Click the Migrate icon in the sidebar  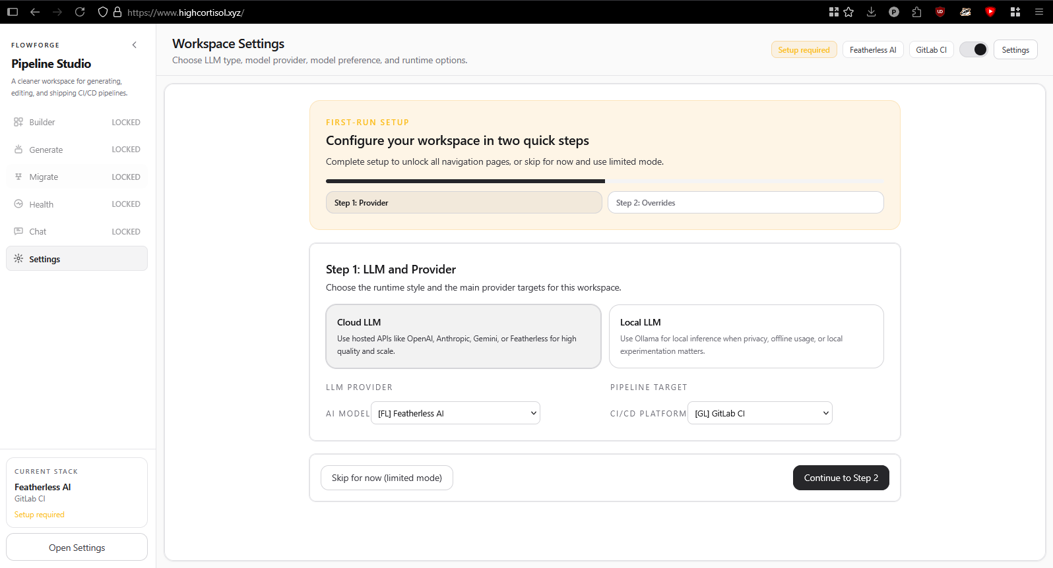(18, 177)
